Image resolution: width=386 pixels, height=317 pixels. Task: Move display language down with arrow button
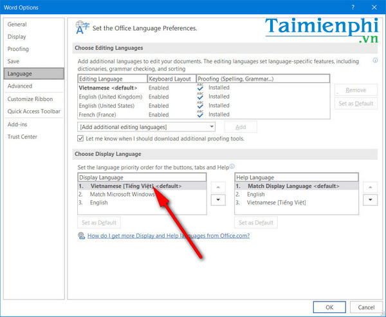point(218,200)
